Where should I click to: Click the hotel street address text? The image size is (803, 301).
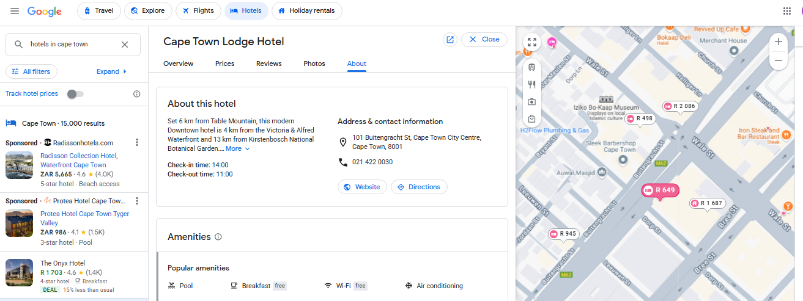(x=416, y=142)
